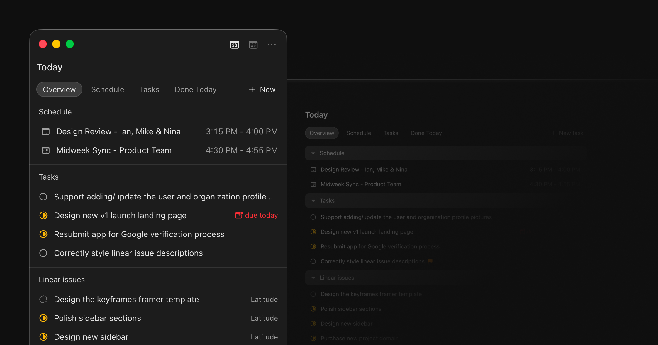Click calendar icon beside Design Review event

[x=46, y=131]
